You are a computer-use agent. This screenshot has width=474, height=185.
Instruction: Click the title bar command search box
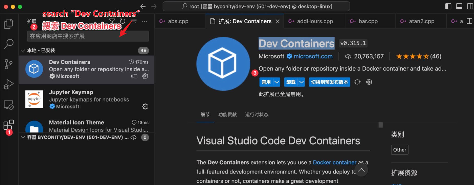tap(256, 6)
